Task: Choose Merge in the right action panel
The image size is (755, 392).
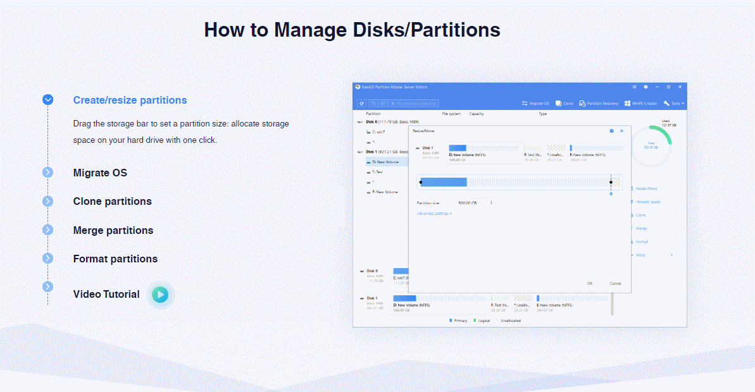Action: click(x=641, y=228)
